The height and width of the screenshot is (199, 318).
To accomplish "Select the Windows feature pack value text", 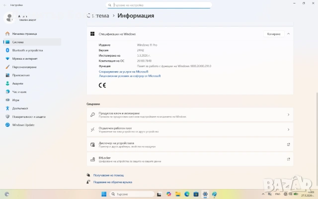I will (x=174, y=66).
